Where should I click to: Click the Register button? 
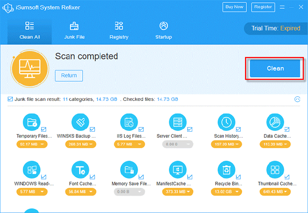click(x=263, y=7)
